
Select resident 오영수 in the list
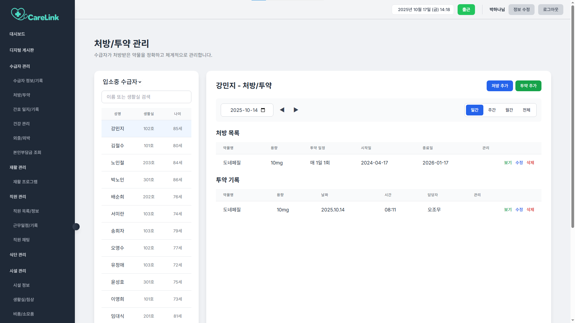click(x=146, y=248)
